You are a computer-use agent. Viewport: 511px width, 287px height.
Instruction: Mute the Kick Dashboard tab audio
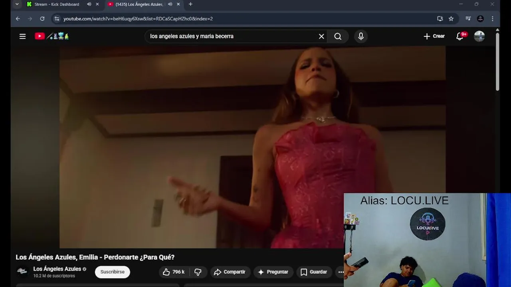click(x=89, y=4)
